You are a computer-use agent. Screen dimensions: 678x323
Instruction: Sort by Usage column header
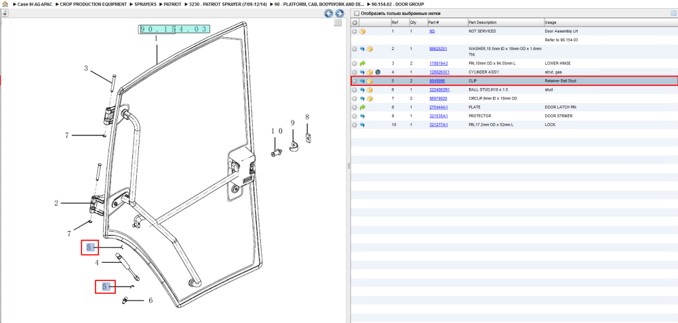551,22
